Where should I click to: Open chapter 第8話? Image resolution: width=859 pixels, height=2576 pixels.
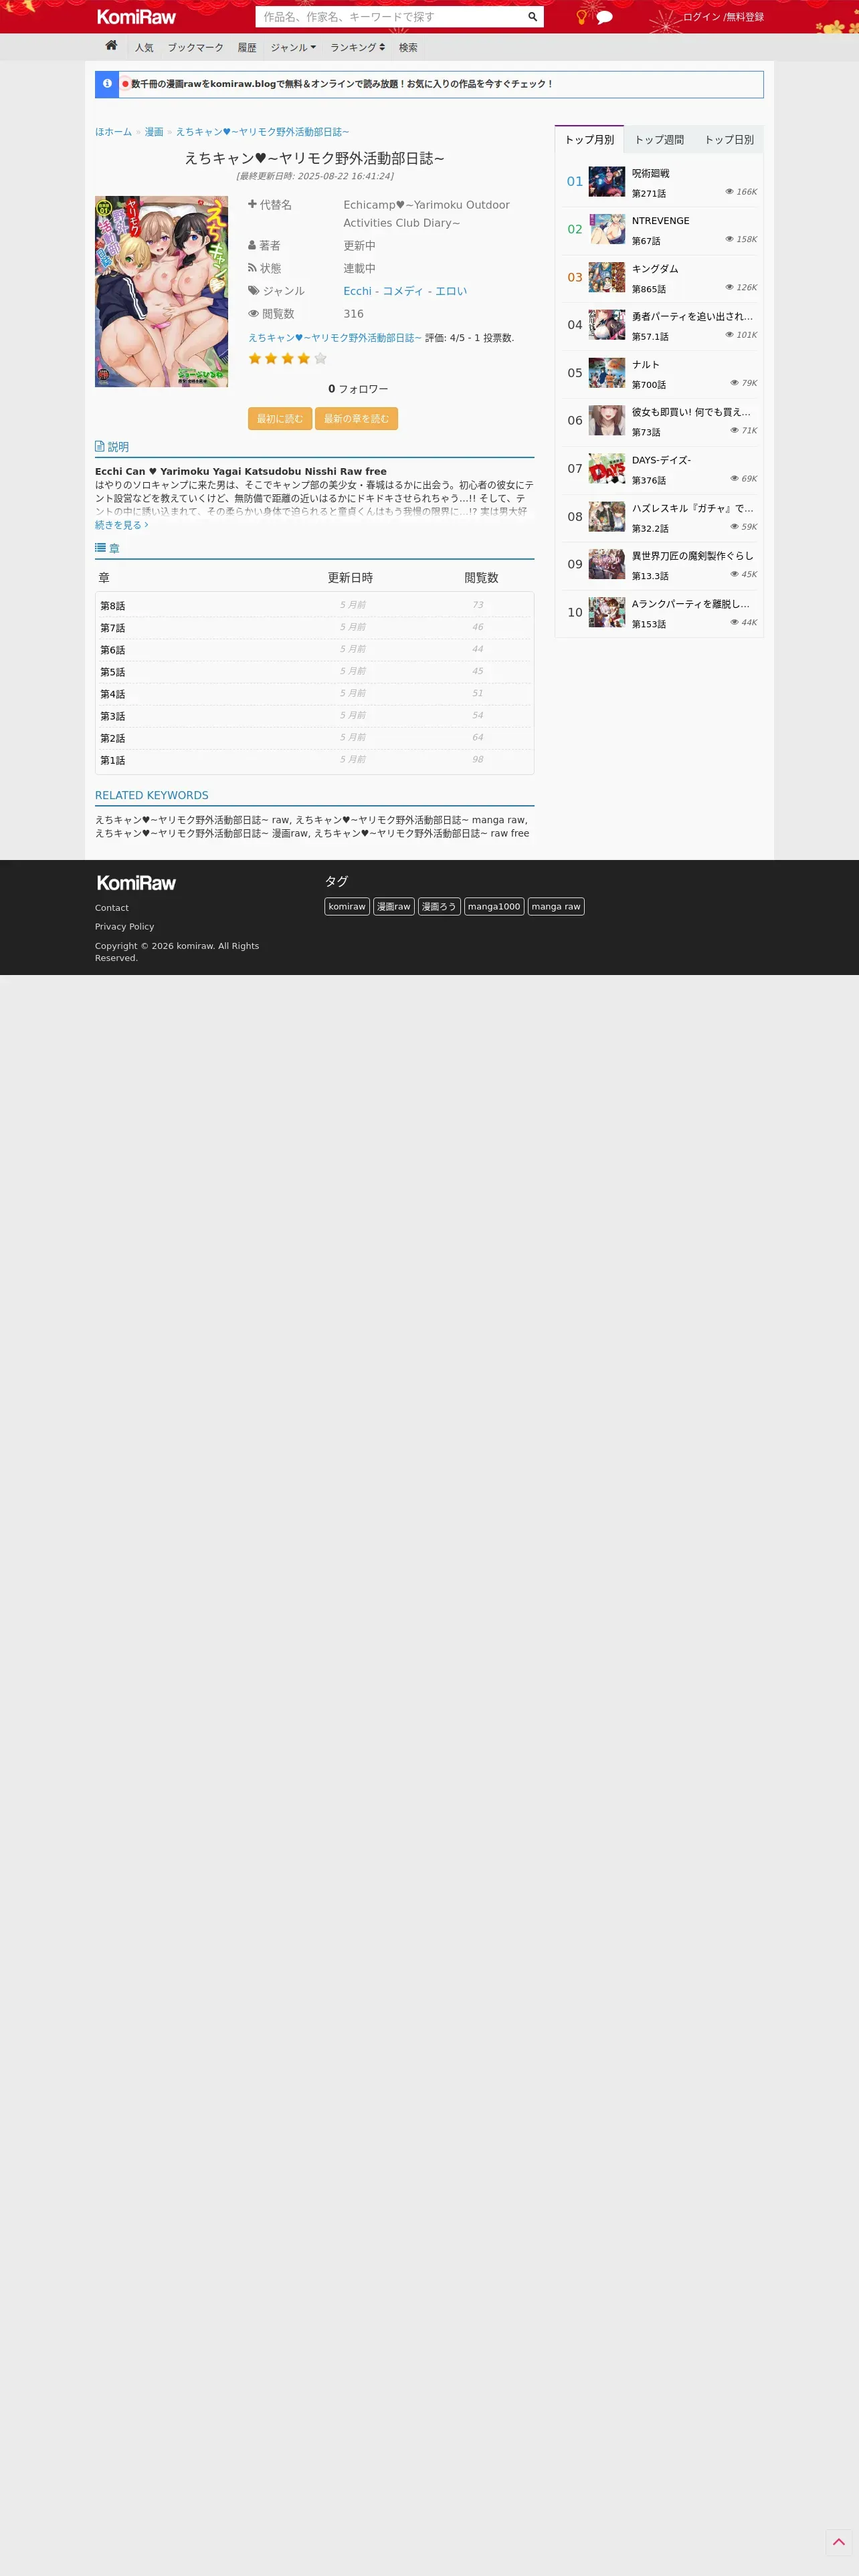click(x=113, y=606)
